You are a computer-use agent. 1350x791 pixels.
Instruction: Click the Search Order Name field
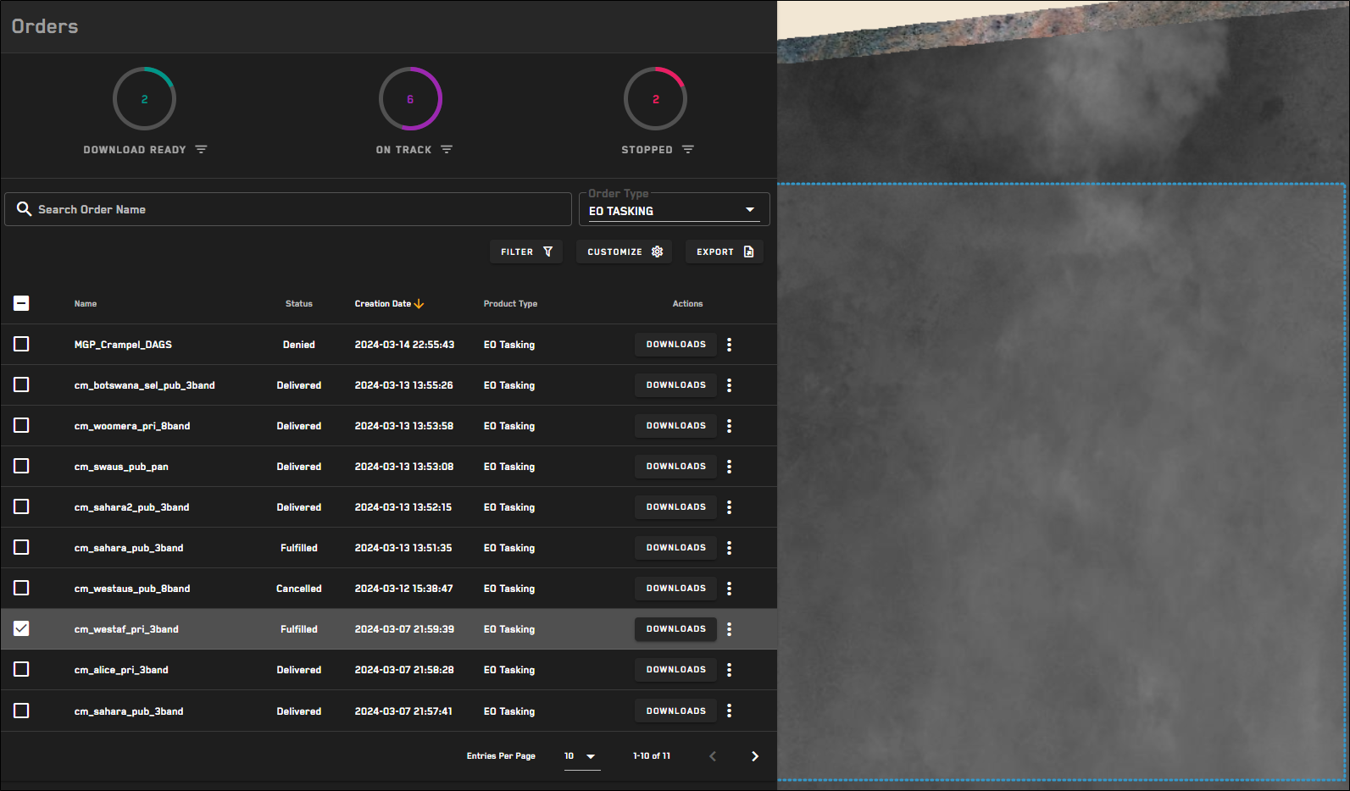288,209
